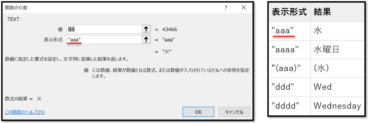Select the "ddd" format cell

pyautogui.click(x=289, y=87)
